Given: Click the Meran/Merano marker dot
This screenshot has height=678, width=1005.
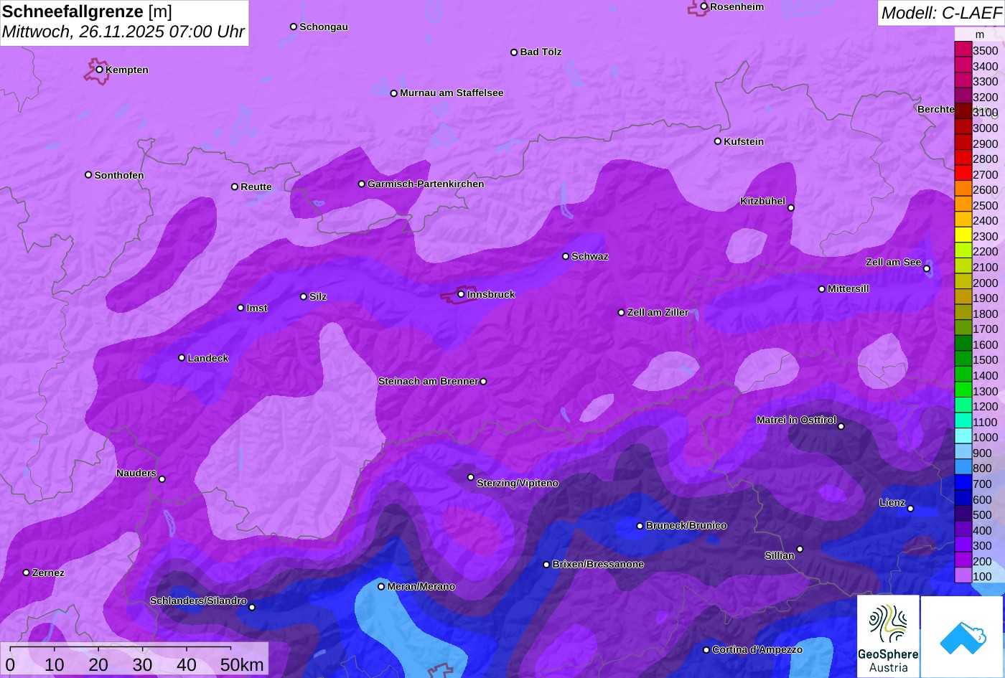Looking at the screenshot, I should point(381,586).
